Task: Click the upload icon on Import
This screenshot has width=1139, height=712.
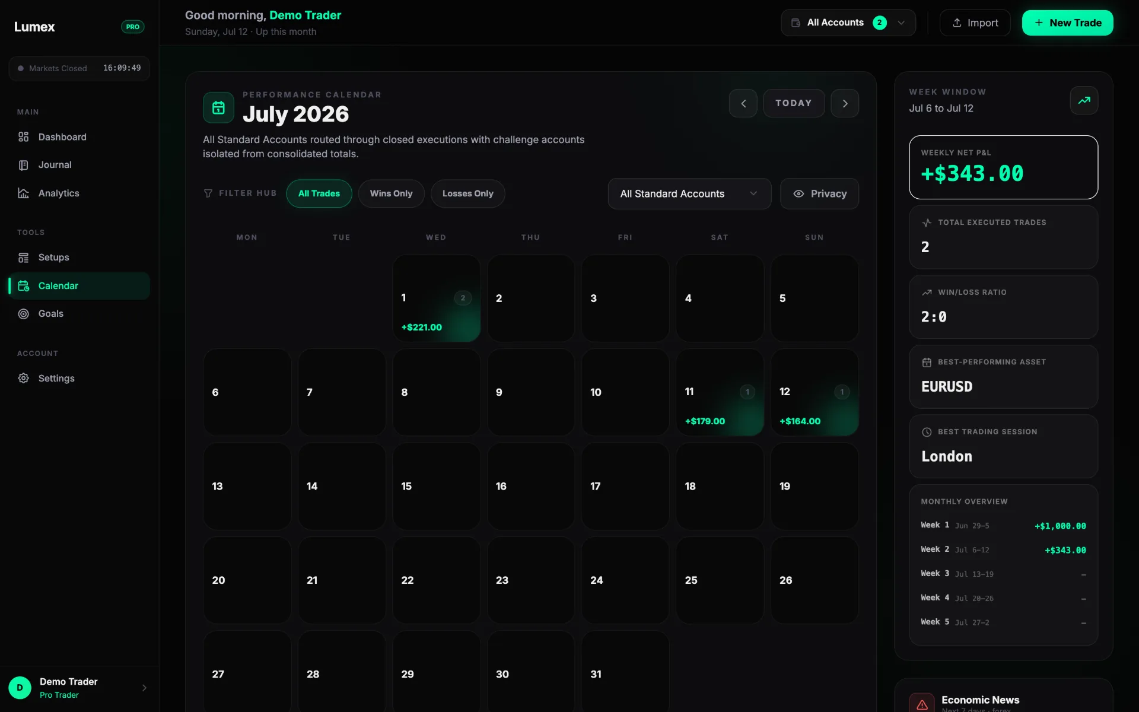Action: 957,23
